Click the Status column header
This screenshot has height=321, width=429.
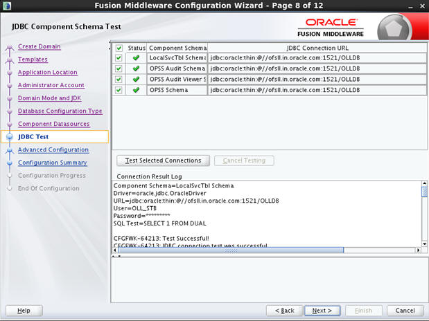click(x=137, y=48)
